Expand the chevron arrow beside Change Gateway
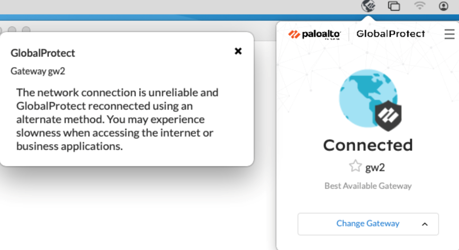The image size is (459, 250). 425,224
